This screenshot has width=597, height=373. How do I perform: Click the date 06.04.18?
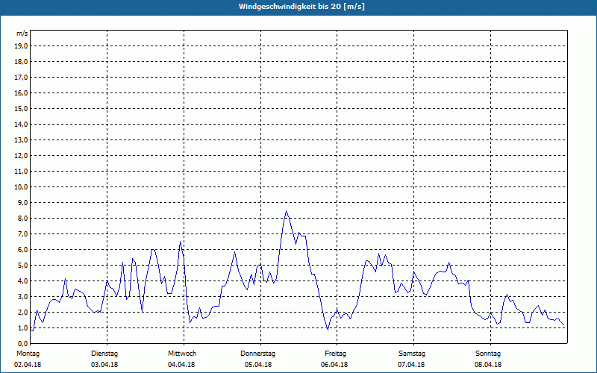pyautogui.click(x=334, y=365)
